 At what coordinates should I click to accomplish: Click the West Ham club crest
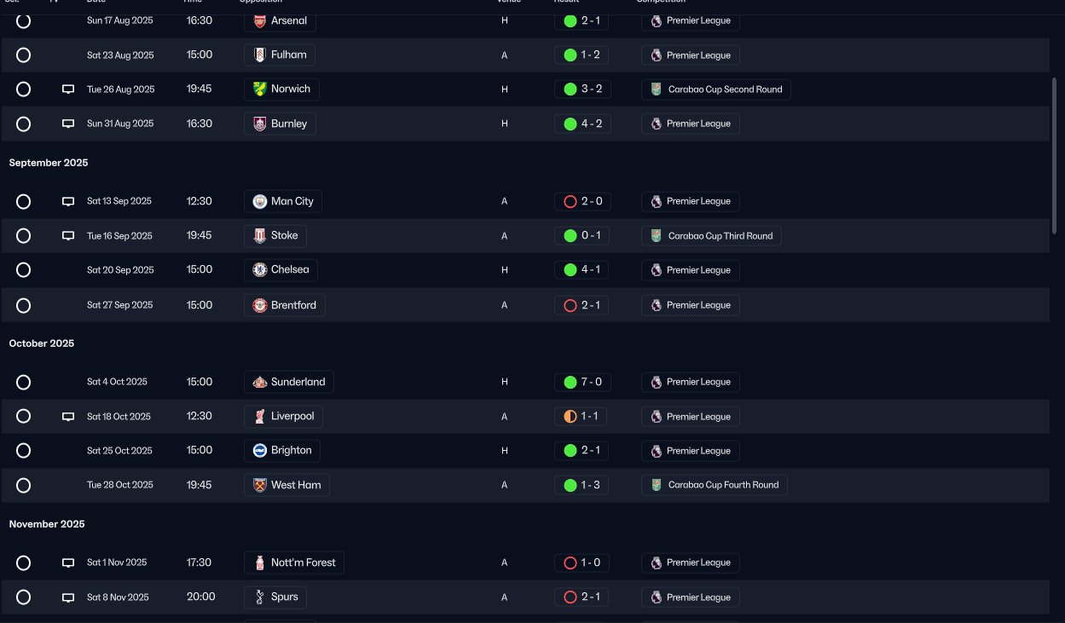pyautogui.click(x=260, y=485)
